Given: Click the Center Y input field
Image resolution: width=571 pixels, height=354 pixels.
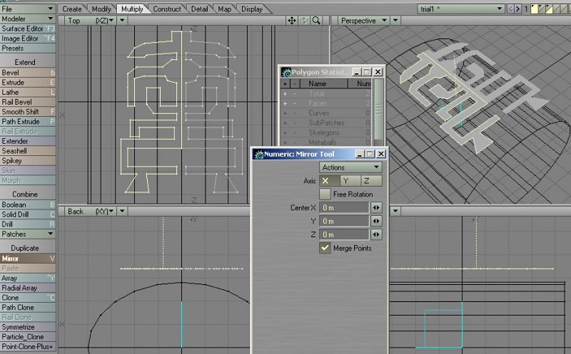Looking at the screenshot, I should (343, 221).
